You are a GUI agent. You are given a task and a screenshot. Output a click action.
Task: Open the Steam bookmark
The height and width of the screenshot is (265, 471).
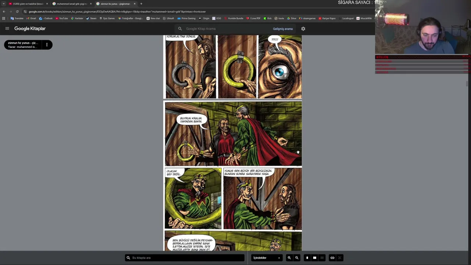92,18
